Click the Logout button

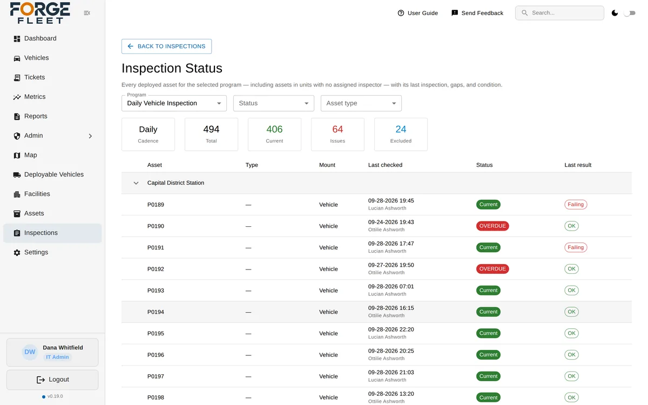(x=52, y=380)
